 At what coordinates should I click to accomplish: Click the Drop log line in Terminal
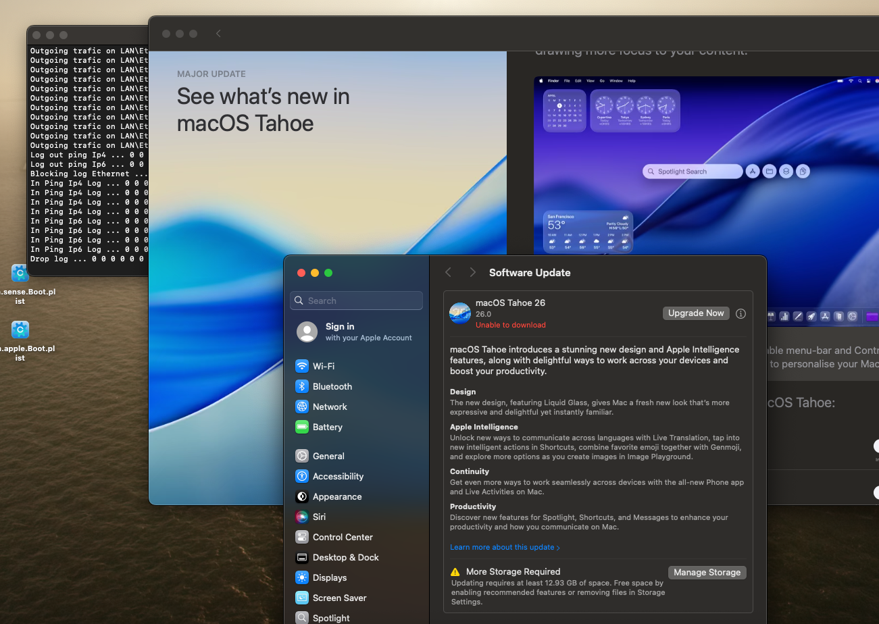click(x=87, y=259)
